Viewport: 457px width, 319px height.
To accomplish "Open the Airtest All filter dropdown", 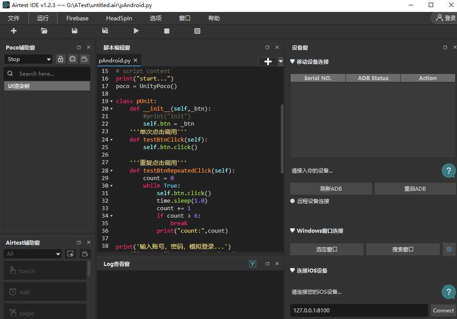I will click(33, 254).
